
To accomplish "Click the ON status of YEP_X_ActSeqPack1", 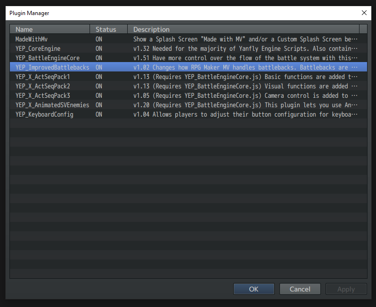I will pyautogui.click(x=99, y=77).
